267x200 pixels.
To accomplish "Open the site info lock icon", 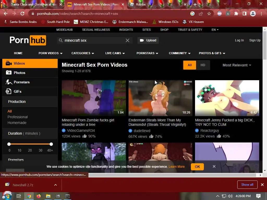I will (33, 14).
